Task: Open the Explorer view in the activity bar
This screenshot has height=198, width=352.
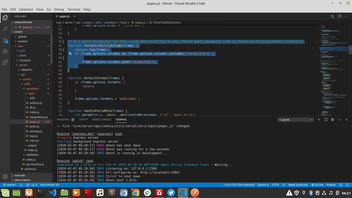Action: pos(5,18)
